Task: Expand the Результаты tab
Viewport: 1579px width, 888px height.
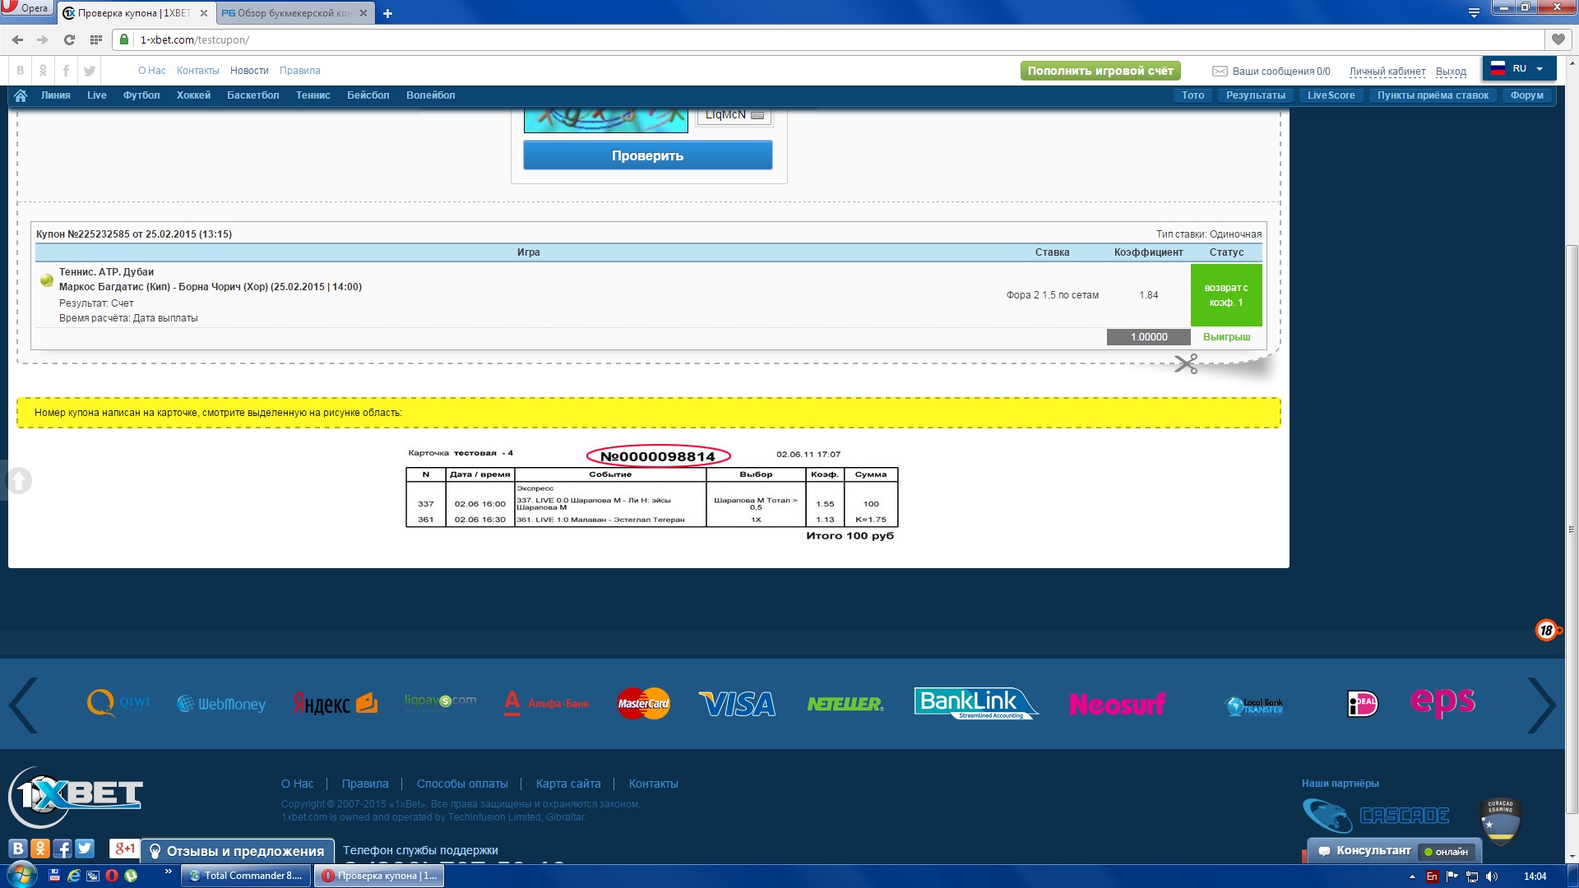Action: (1255, 95)
